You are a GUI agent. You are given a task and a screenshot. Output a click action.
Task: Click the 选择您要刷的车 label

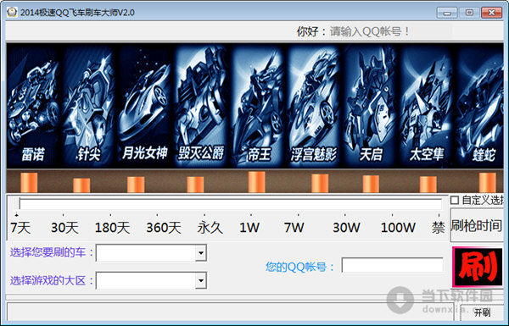[x=51, y=252]
